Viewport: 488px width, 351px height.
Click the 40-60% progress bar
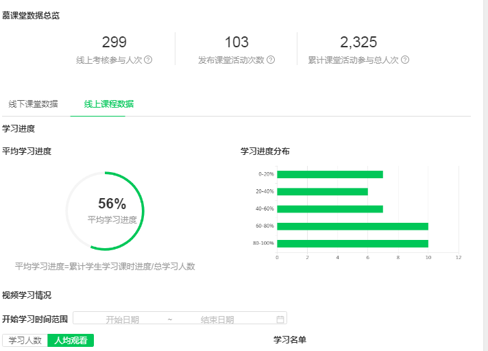[330, 209]
